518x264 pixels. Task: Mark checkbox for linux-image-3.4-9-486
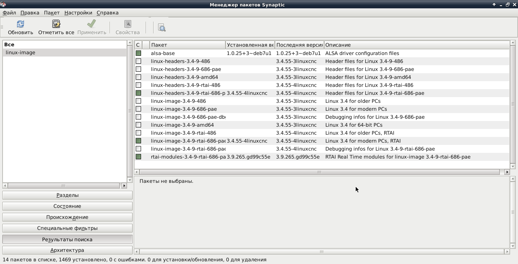138,101
